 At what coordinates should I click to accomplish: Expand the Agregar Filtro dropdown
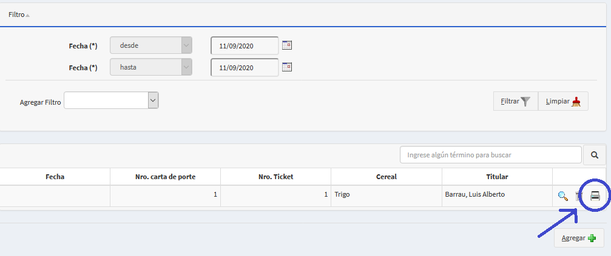point(153,100)
